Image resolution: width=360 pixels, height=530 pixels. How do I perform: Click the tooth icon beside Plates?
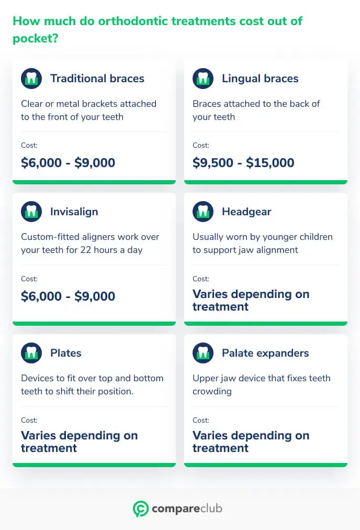tap(31, 353)
